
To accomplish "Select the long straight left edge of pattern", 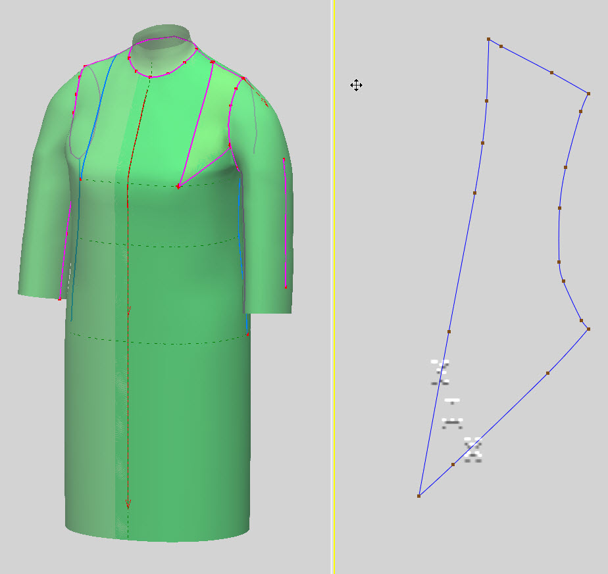I will [x=453, y=268].
